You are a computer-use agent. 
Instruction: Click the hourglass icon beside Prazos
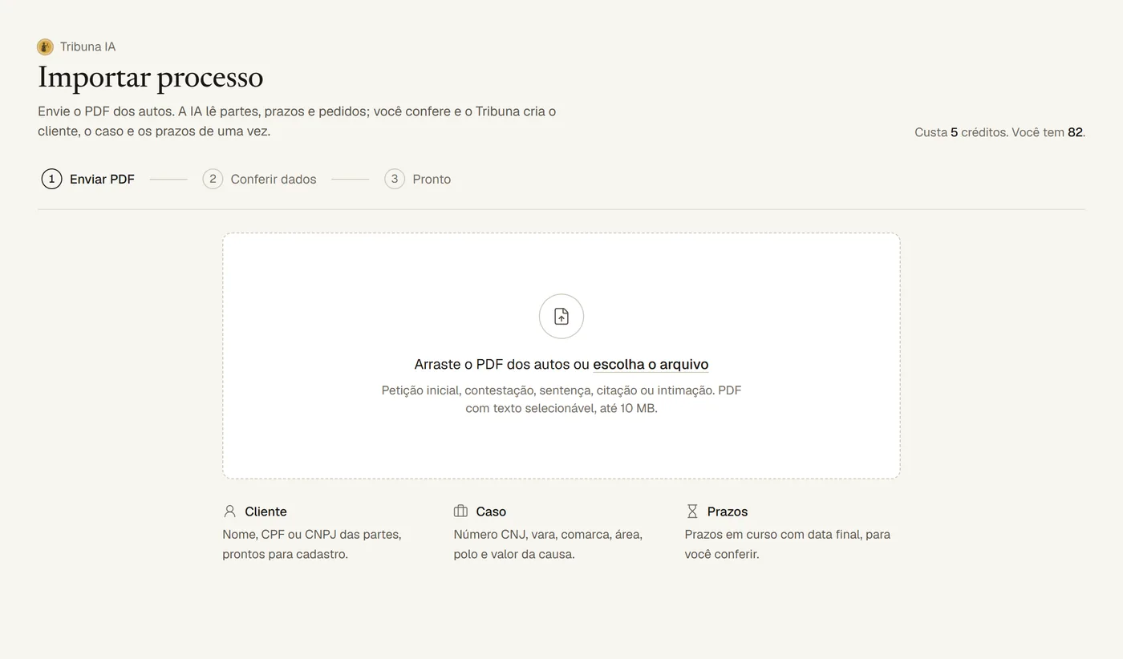coord(692,511)
